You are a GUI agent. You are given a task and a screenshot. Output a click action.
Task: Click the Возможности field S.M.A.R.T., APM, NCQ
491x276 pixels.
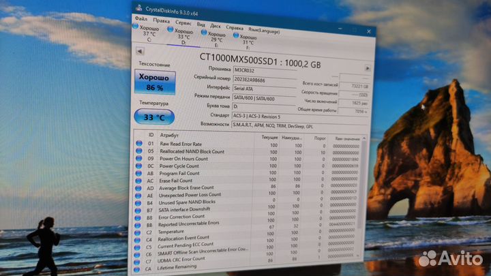click(x=299, y=126)
